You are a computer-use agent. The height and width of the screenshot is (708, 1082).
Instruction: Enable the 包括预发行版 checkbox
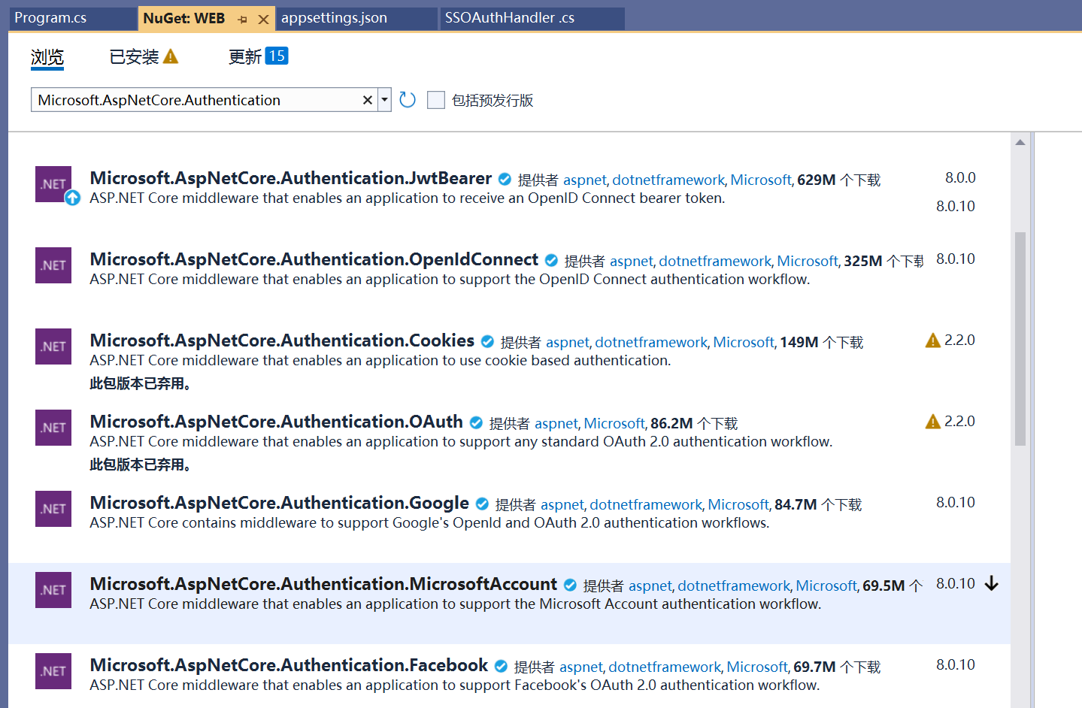436,100
